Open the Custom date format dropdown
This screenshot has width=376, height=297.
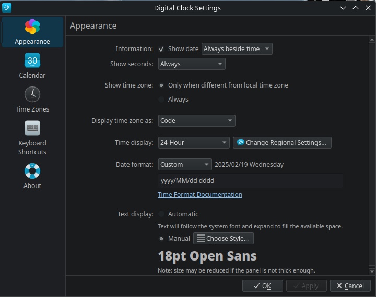(x=185, y=165)
